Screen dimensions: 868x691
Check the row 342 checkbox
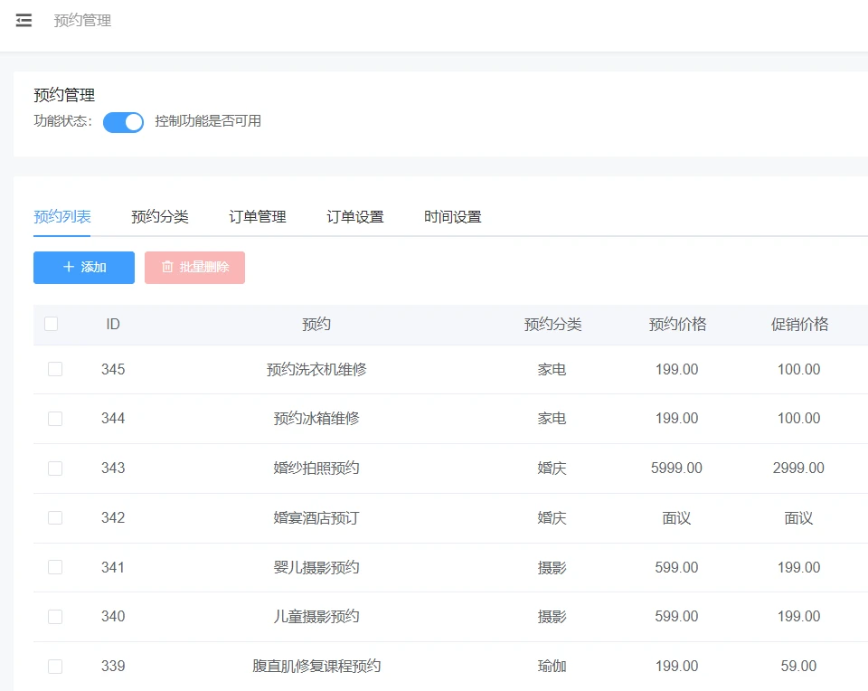(x=55, y=517)
